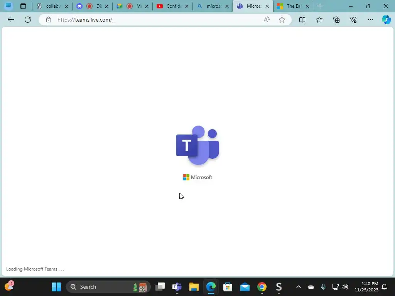The height and width of the screenshot is (296, 395).
Task: Open the Favorites list
Action: (319, 20)
